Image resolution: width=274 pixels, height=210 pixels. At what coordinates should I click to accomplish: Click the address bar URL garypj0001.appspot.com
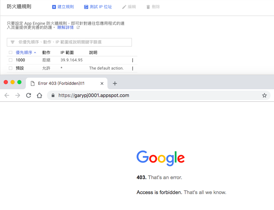pos(94,95)
